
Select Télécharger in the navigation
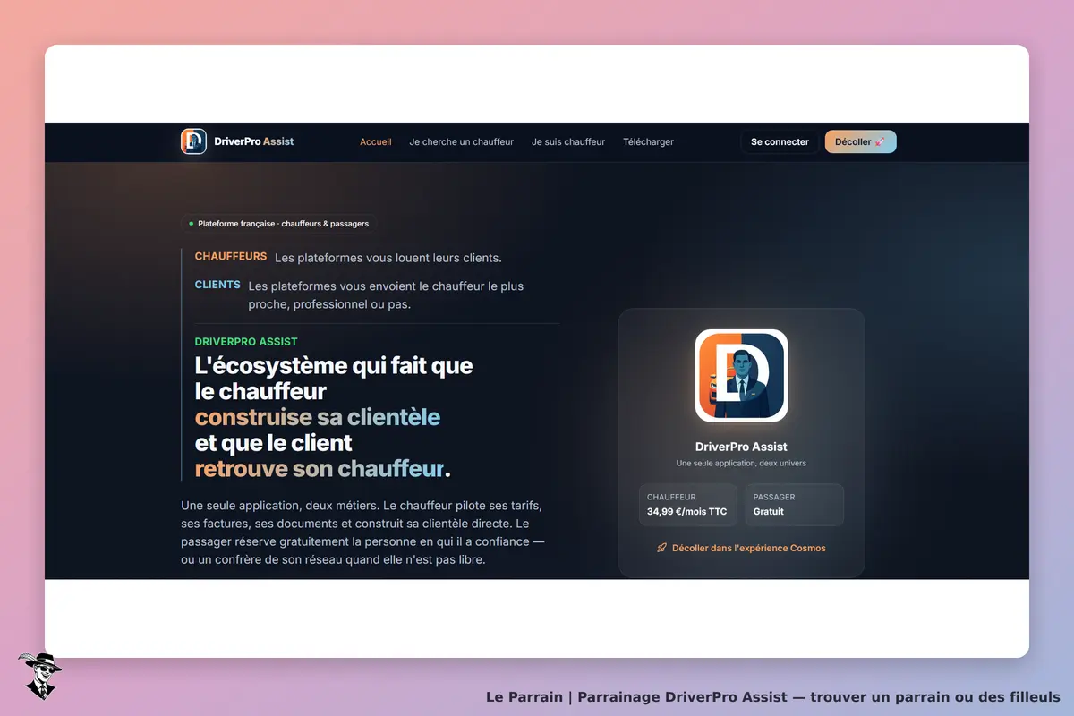(649, 141)
